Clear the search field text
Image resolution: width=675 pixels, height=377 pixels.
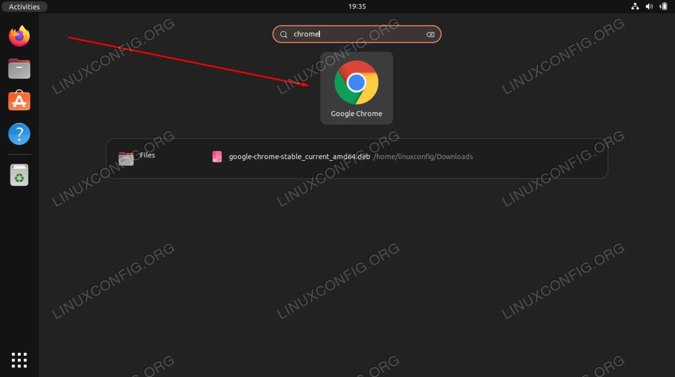pos(430,34)
